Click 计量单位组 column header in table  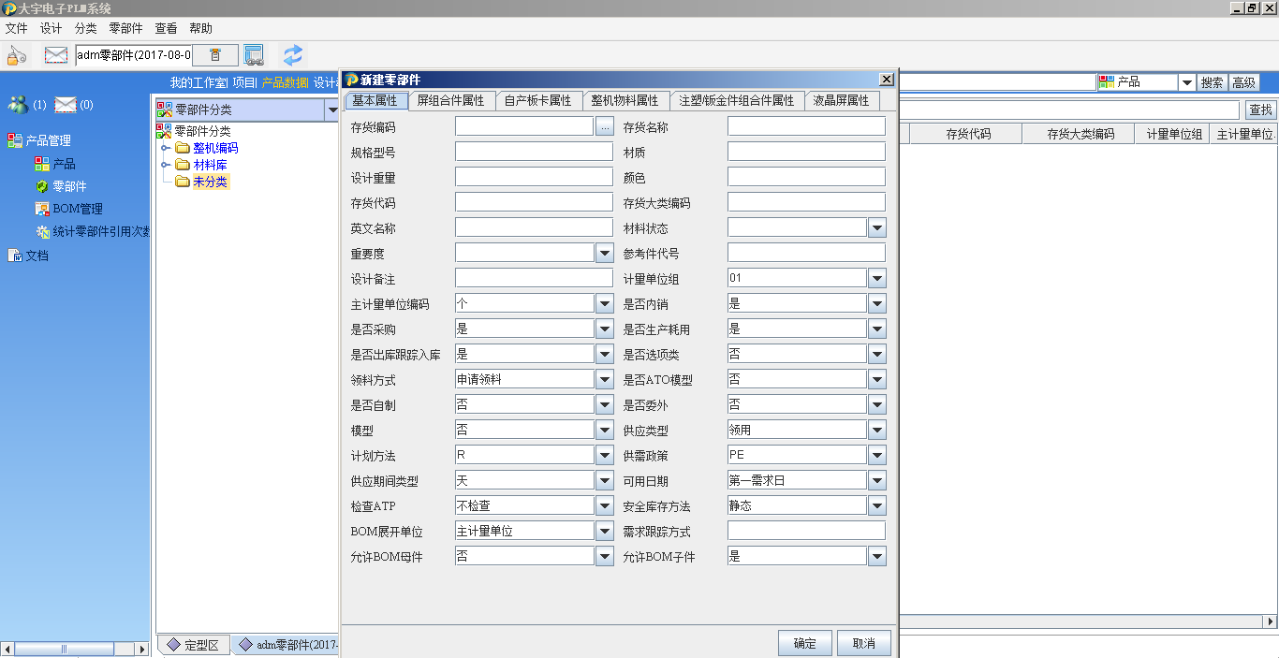click(x=1174, y=135)
